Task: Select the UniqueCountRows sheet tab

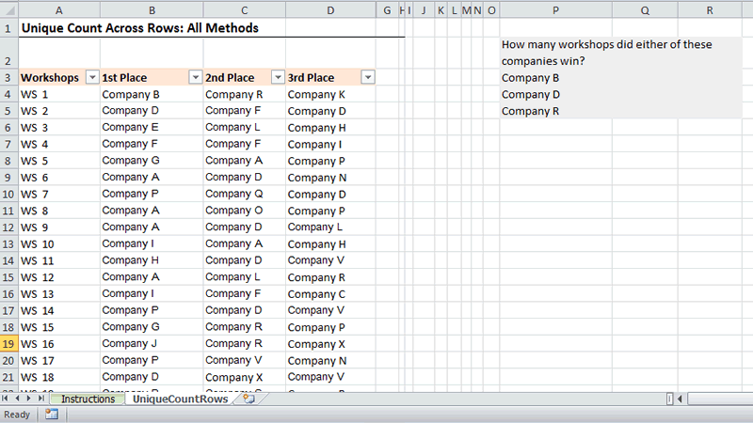Action: pyautogui.click(x=180, y=399)
